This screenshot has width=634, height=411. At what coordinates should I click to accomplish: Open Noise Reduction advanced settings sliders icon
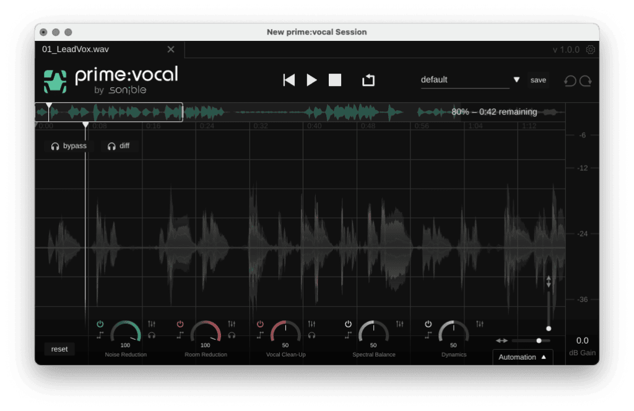152,324
